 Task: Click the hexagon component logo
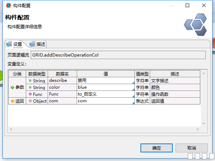coord(195,24)
